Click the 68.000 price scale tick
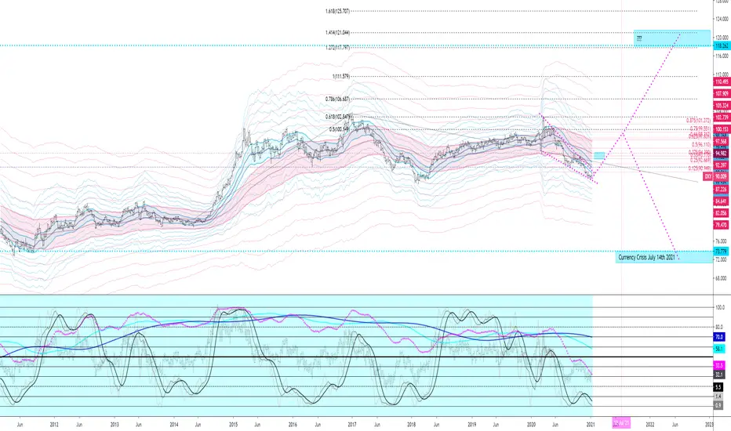 [722, 279]
